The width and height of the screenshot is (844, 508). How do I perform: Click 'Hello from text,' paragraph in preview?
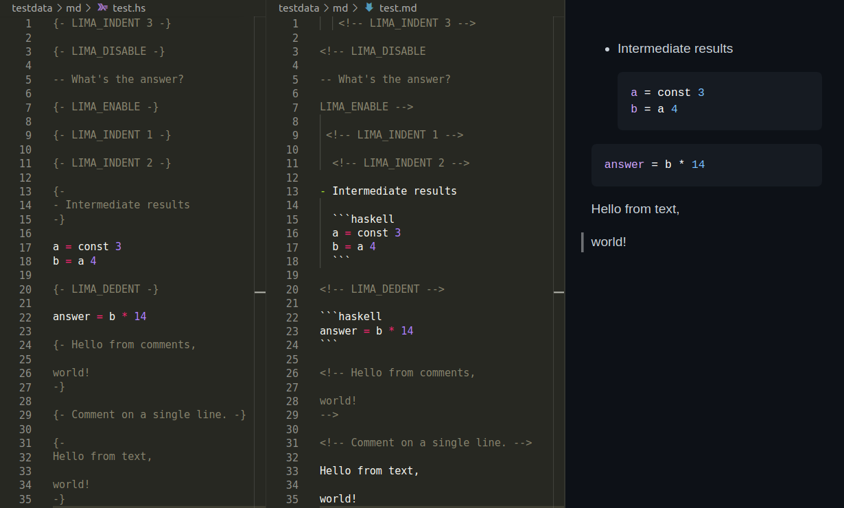[x=635, y=209]
